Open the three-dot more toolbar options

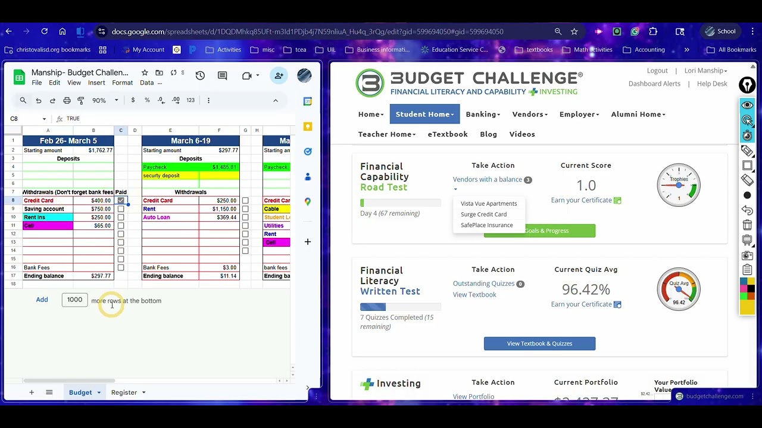point(208,100)
